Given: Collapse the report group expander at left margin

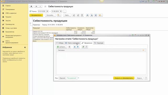Looking at the screenshot, I should tap(30, 23).
